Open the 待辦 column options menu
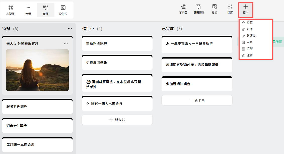The height and width of the screenshot is (154, 284). [70, 29]
